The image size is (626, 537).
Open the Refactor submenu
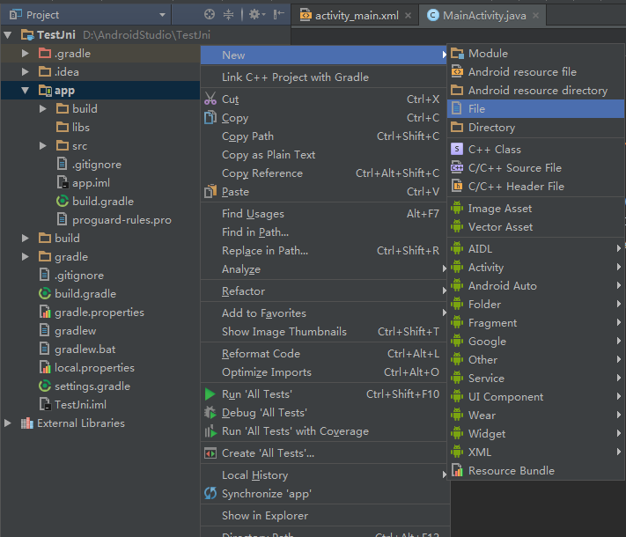pyautogui.click(x=243, y=291)
